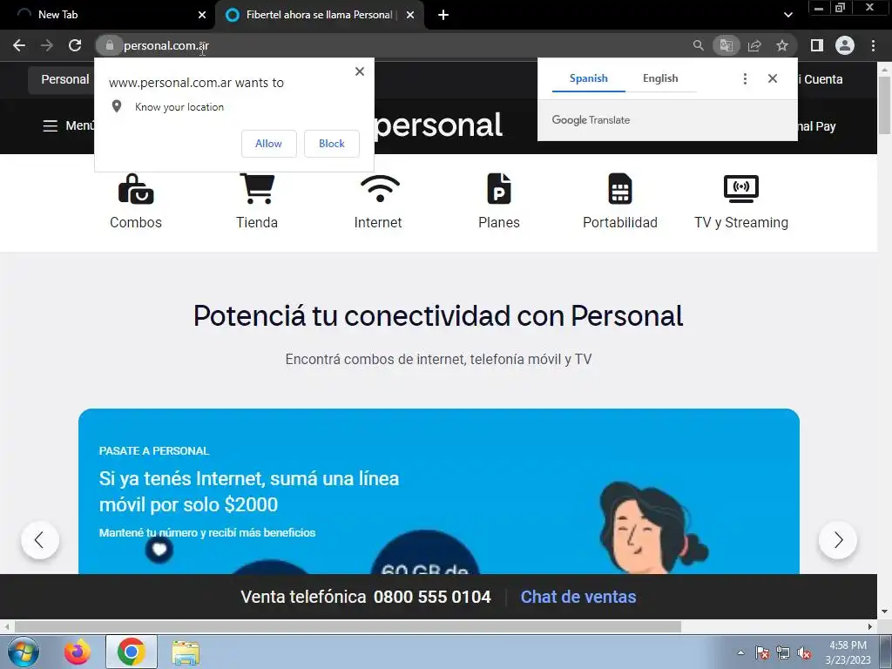892x669 pixels.
Task: Open the Chrome profile avatar
Action: pos(845,45)
